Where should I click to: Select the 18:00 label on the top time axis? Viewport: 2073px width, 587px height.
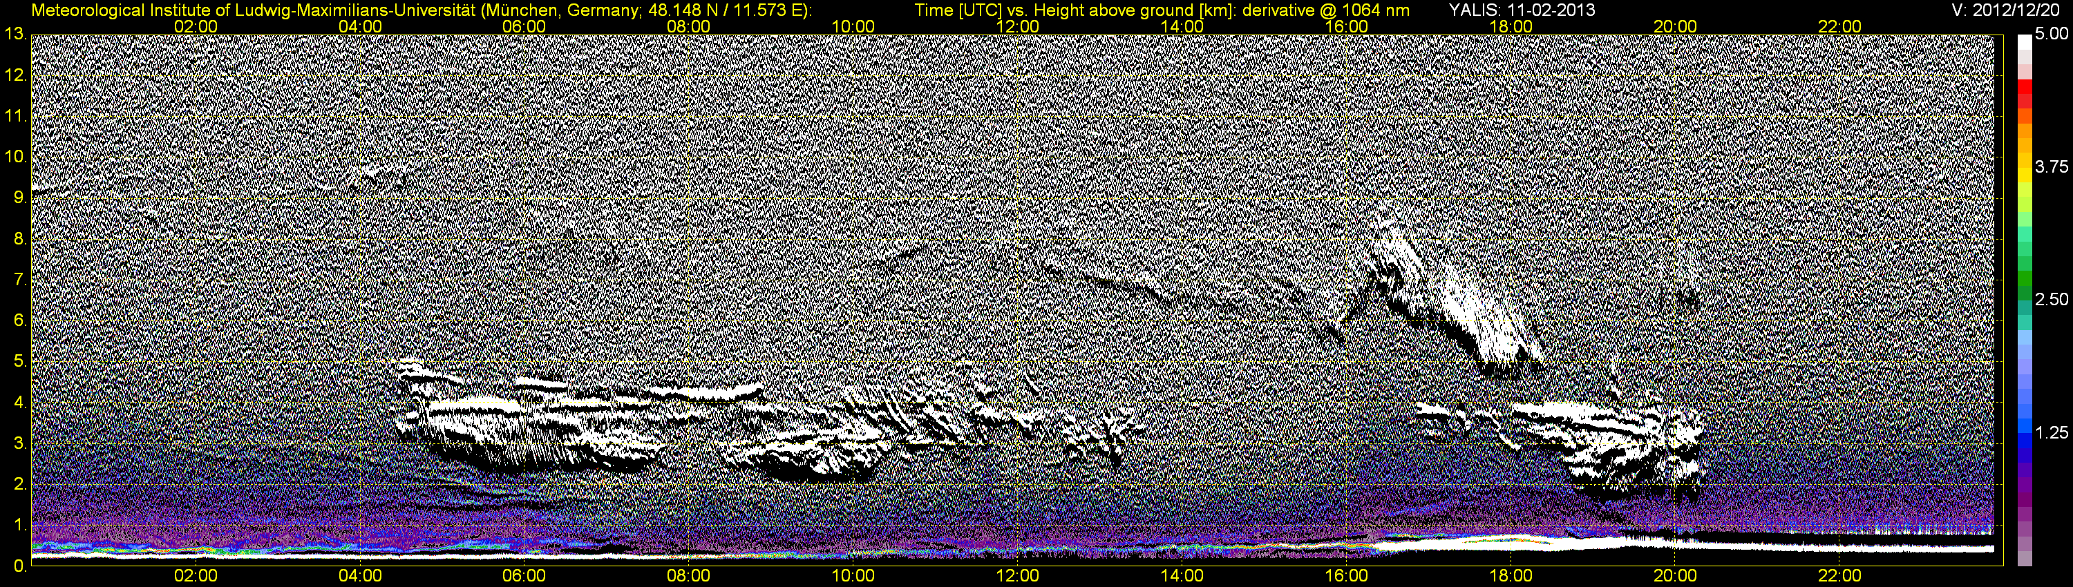point(1511,26)
